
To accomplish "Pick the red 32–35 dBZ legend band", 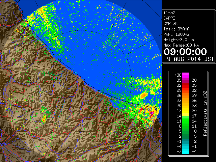I will 186,85.
